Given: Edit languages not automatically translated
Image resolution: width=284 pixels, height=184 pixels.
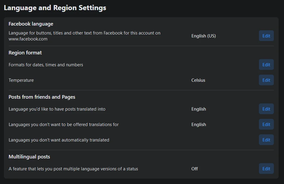Looking at the screenshot, I should coord(266,140).
